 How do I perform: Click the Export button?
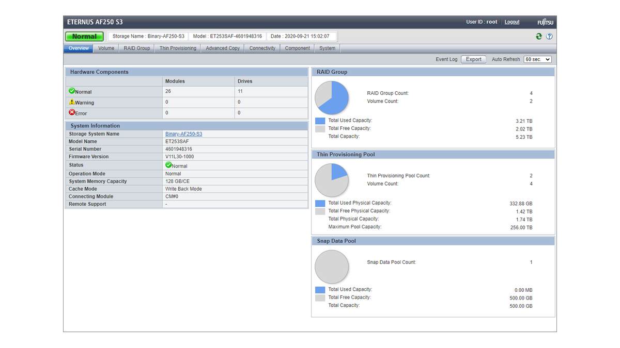click(x=473, y=59)
